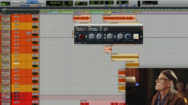Solo the first guitar track
Viewport: 188px width, 105px height.
[x=7, y=17]
